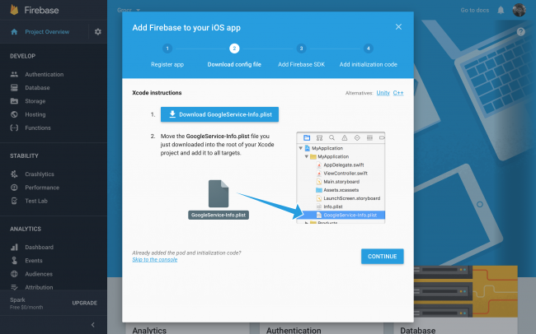Click the Database icon in sidebar
Viewport: 536px width, 334px height.
(14, 88)
